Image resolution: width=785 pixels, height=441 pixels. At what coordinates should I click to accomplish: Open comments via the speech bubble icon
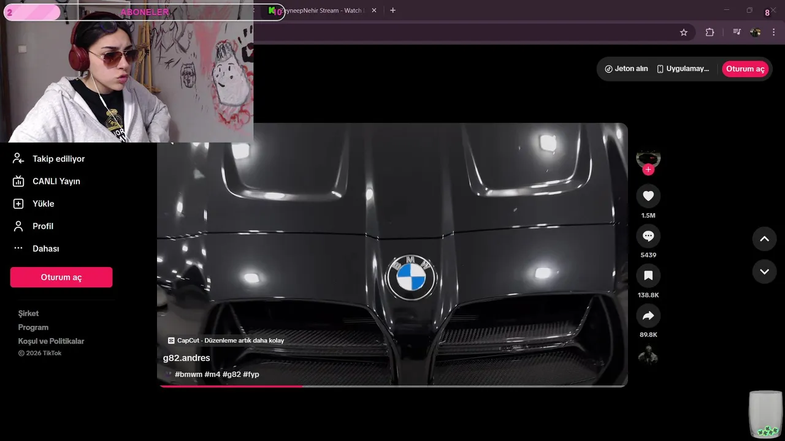pyautogui.click(x=648, y=236)
